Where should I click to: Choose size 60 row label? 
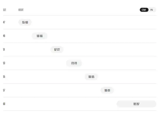click(4, 104)
